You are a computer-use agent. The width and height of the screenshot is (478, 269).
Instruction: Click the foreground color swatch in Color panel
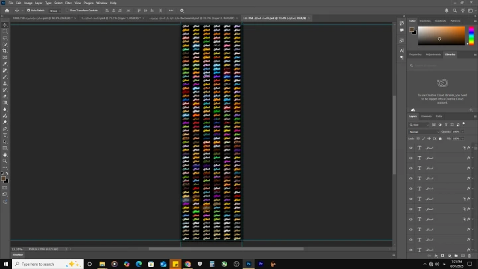412,30
